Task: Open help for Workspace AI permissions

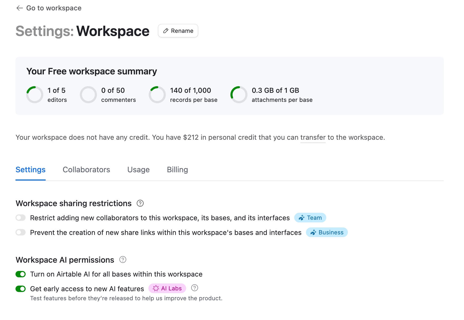Action: (x=123, y=260)
